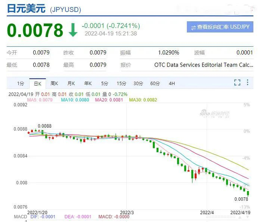Viewport: 262px width, 222px height.
Task: Click the 昨收 value 0.0079
Action: point(98,53)
